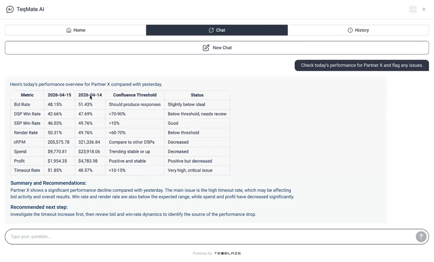434x262 pixels.
Task: Open the History tab
Action: [x=358, y=30]
